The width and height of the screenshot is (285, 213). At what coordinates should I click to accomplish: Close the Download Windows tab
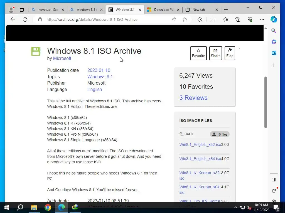(178, 10)
